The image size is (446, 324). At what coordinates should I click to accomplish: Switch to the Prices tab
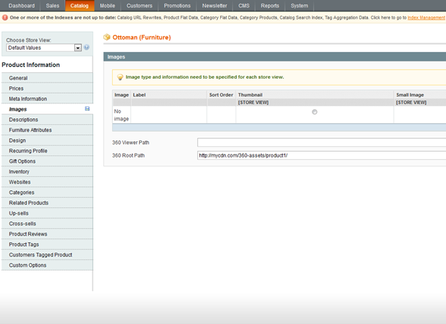pyautogui.click(x=16, y=88)
